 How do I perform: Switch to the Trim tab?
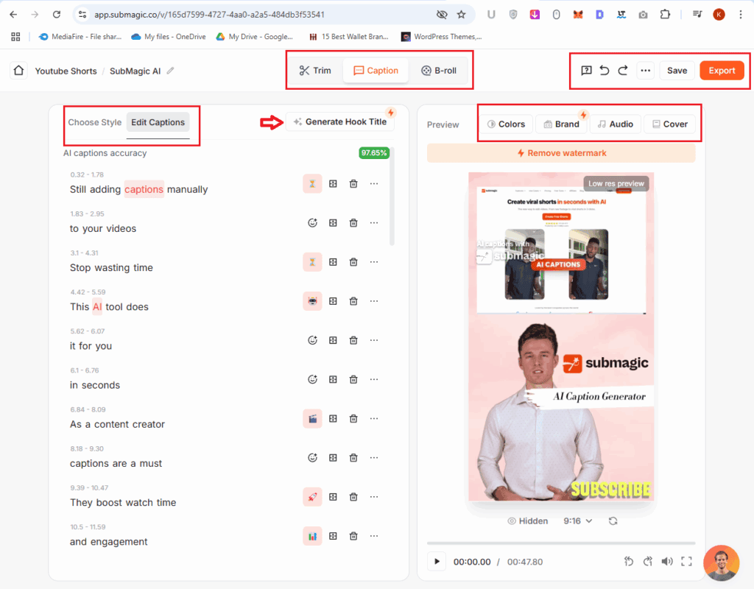pyautogui.click(x=315, y=71)
